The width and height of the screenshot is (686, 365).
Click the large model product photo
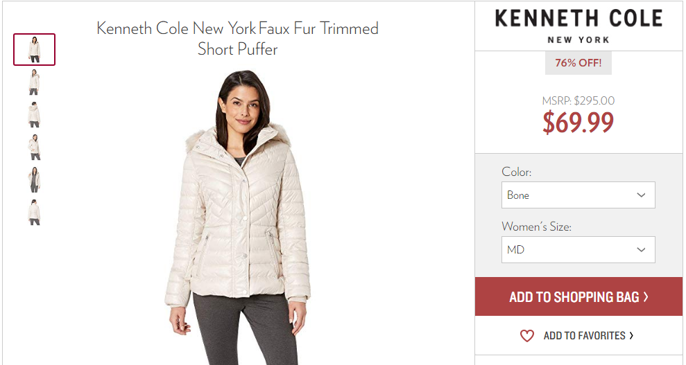(x=237, y=217)
